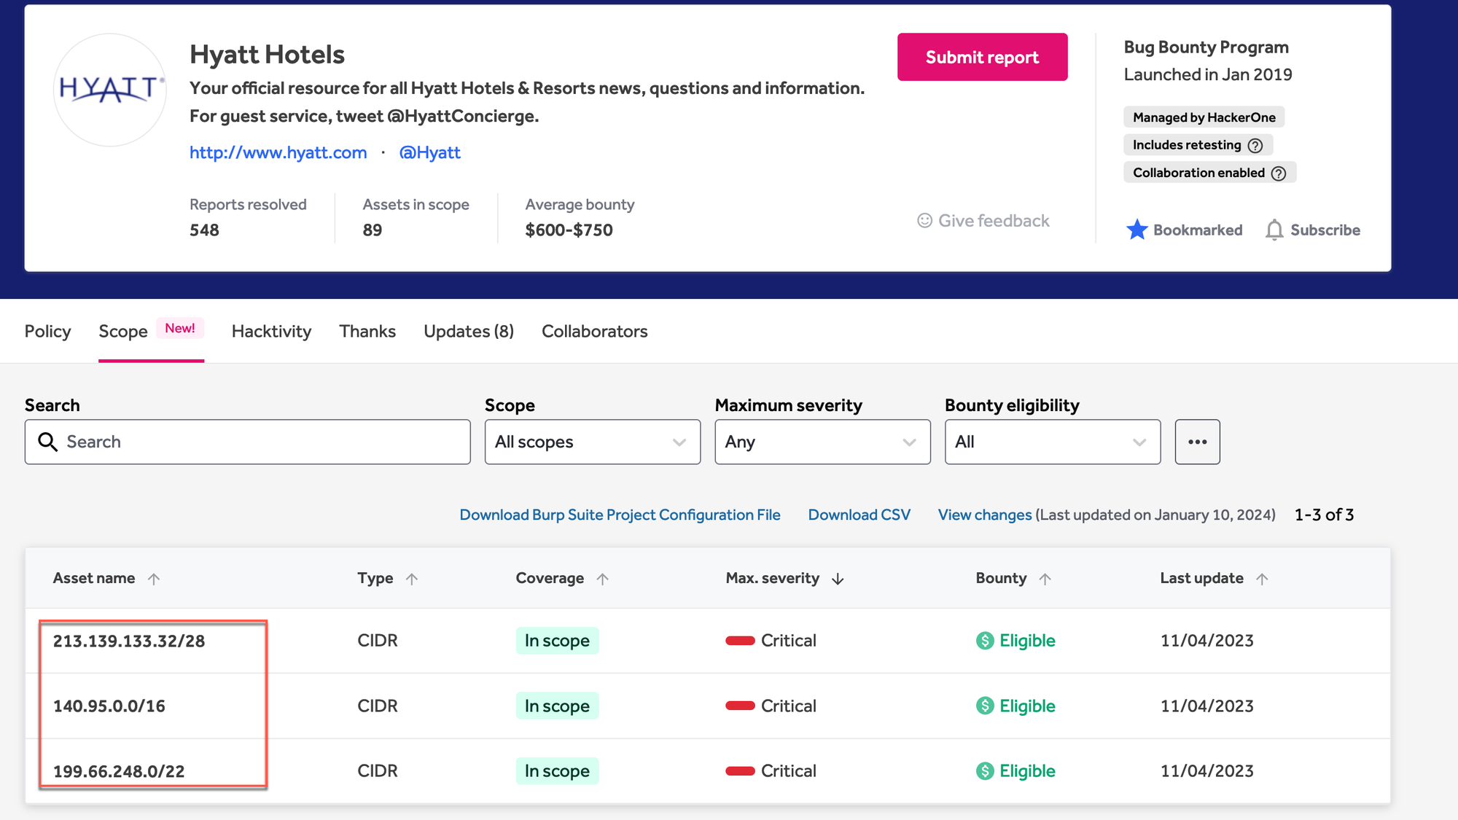The width and height of the screenshot is (1458, 820).
Task: Toggle the Bookmarked star icon
Action: pos(1137,230)
